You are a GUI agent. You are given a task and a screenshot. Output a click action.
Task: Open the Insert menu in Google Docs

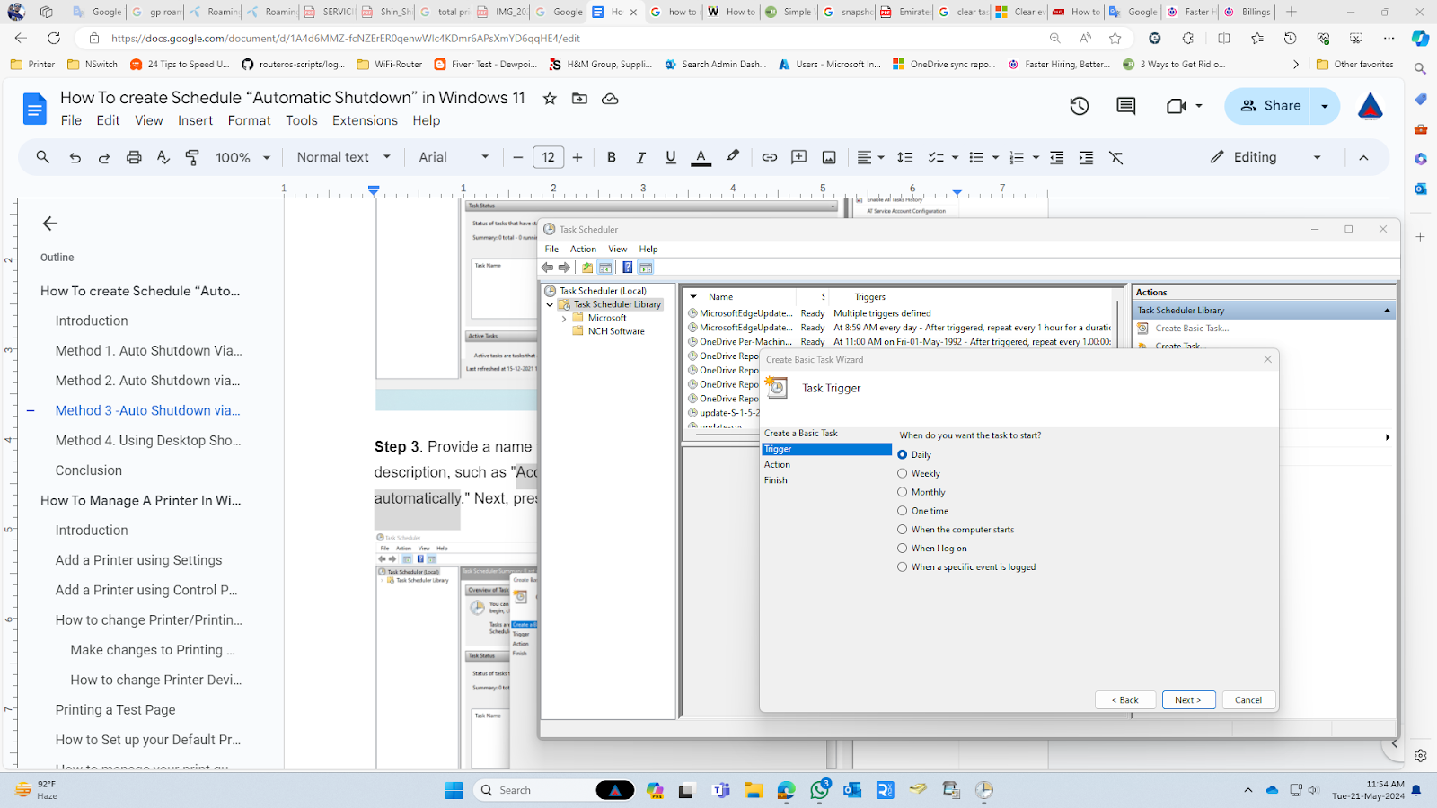click(x=195, y=120)
